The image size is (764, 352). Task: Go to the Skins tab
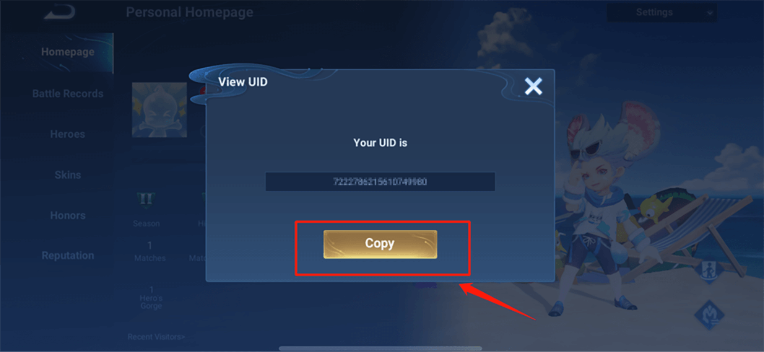(x=68, y=175)
